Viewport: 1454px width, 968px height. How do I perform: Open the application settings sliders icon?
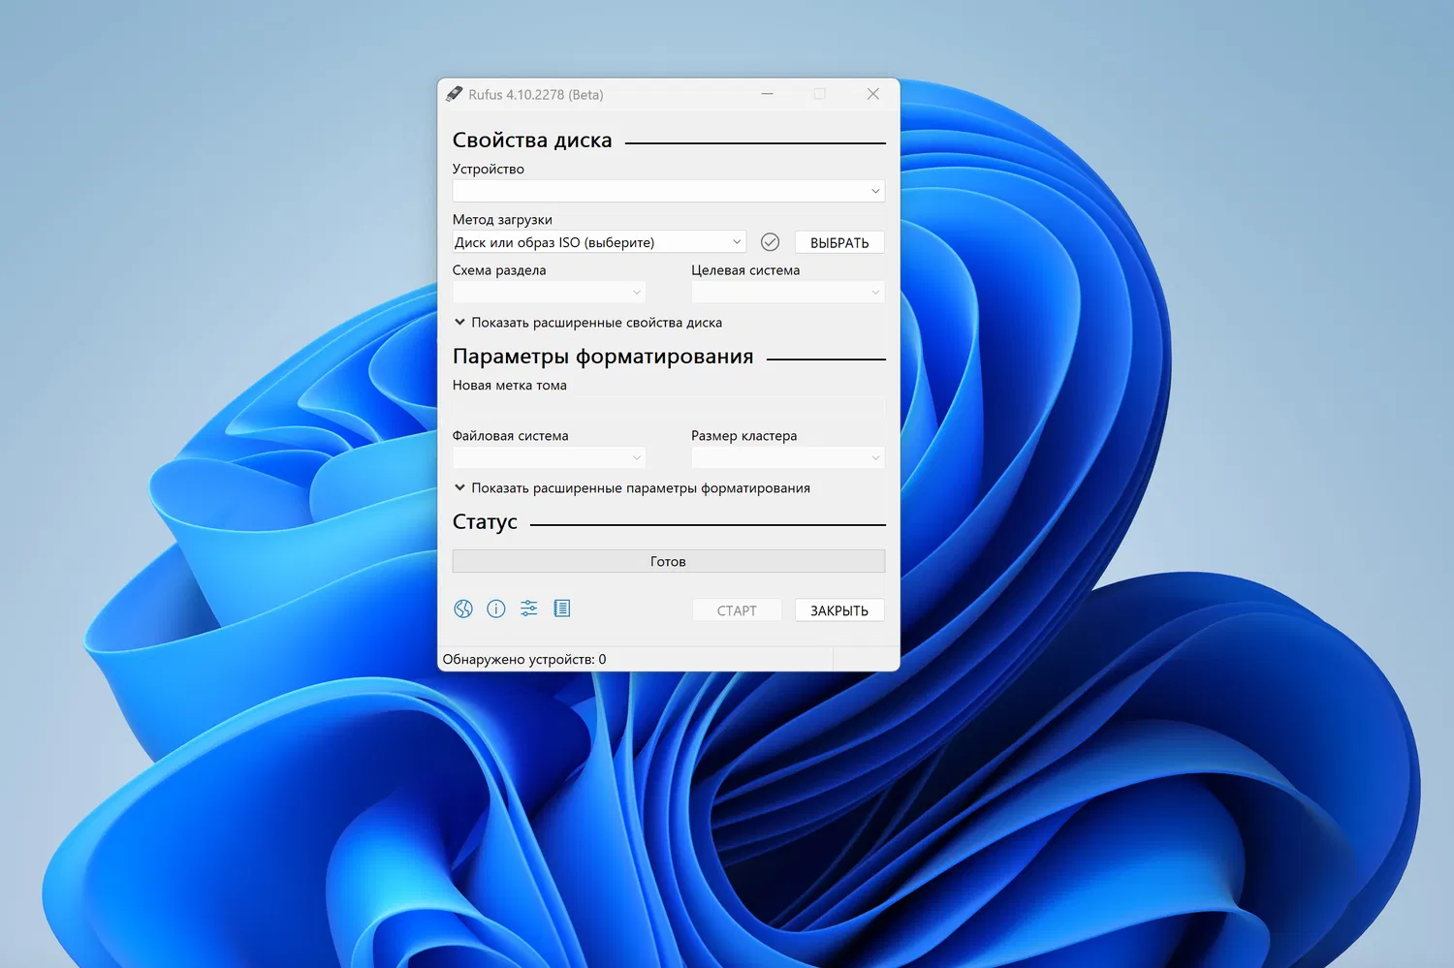click(528, 609)
